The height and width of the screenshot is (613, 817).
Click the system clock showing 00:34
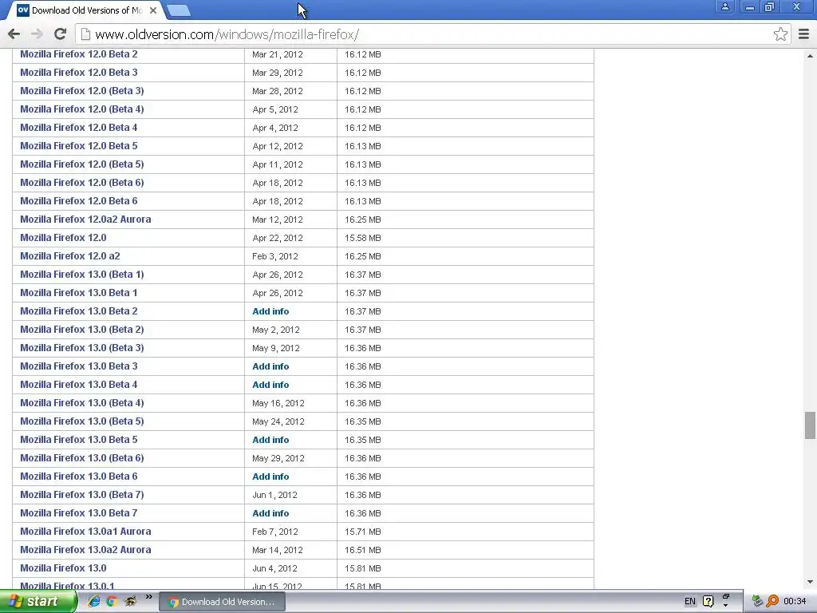795,601
